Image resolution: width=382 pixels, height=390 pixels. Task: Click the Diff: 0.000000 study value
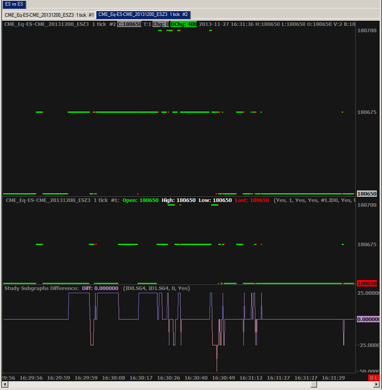100,288
